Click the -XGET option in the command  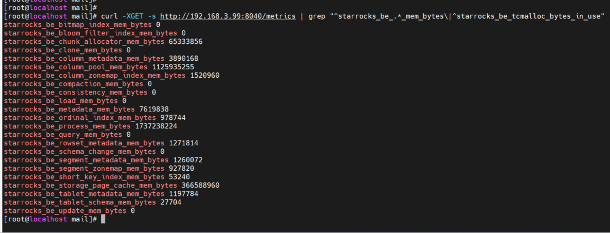[x=133, y=16]
